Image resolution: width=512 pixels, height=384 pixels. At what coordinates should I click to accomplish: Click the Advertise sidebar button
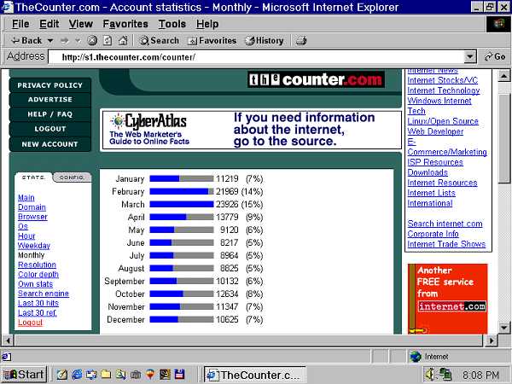50,100
